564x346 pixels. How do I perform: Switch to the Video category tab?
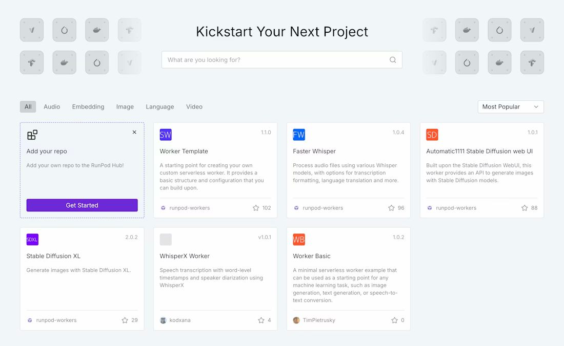coord(194,106)
